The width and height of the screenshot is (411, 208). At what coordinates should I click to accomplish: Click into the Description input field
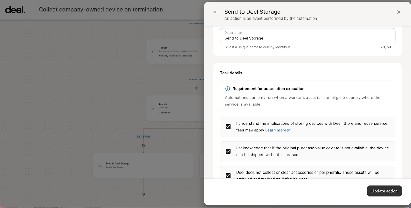(x=307, y=38)
